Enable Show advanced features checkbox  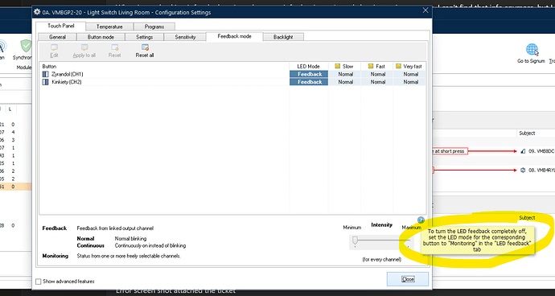pos(39,282)
